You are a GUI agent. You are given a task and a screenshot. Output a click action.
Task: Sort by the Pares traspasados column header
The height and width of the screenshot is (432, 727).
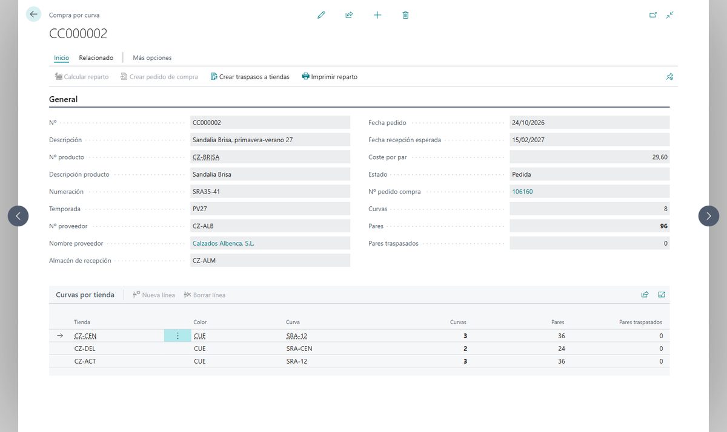coord(640,322)
